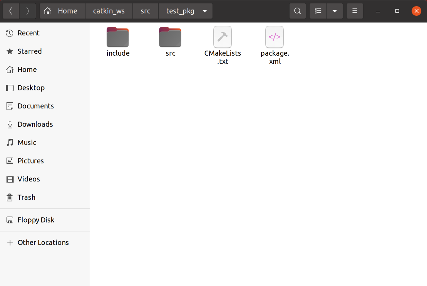The image size is (427, 286).
Task: Click the Home breadcrumb in path bar
Action: tap(62, 11)
